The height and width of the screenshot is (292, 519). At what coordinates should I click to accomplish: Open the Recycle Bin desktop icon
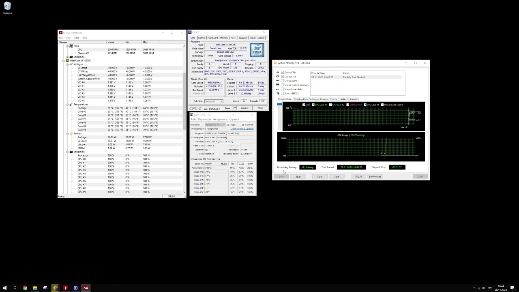(7, 8)
